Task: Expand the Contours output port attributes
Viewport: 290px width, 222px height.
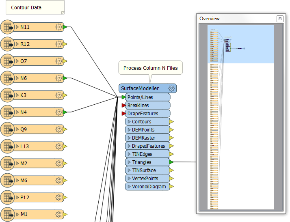Action: 129,122
